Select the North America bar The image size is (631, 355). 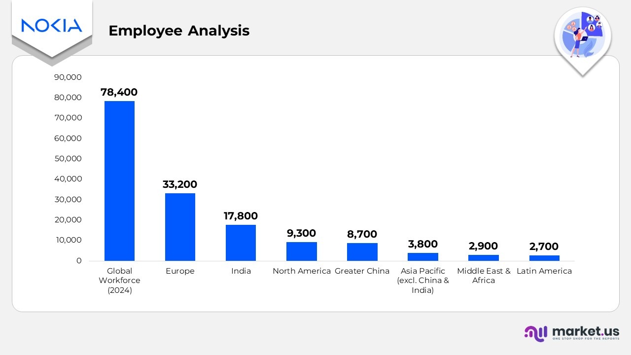[x=302, y=250]
